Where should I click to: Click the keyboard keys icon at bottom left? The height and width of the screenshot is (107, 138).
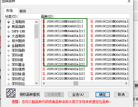point(11,93)
